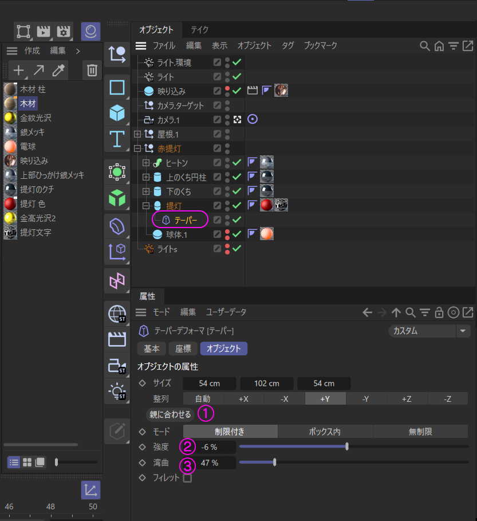Click the 親に合わせる button
The height and width of the screenshot is (521, 477).
pos(170,414)
